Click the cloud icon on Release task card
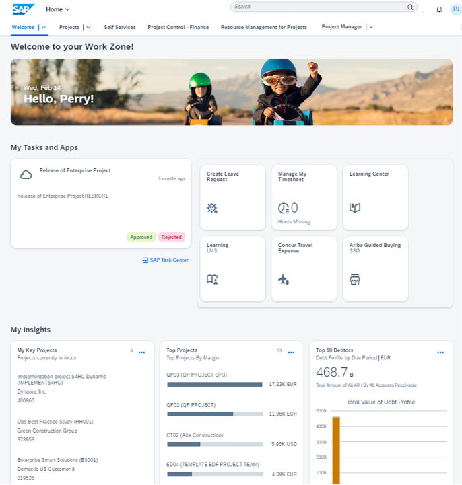The width and height of the screenshot is (462, 485). (x=26, y=175)
